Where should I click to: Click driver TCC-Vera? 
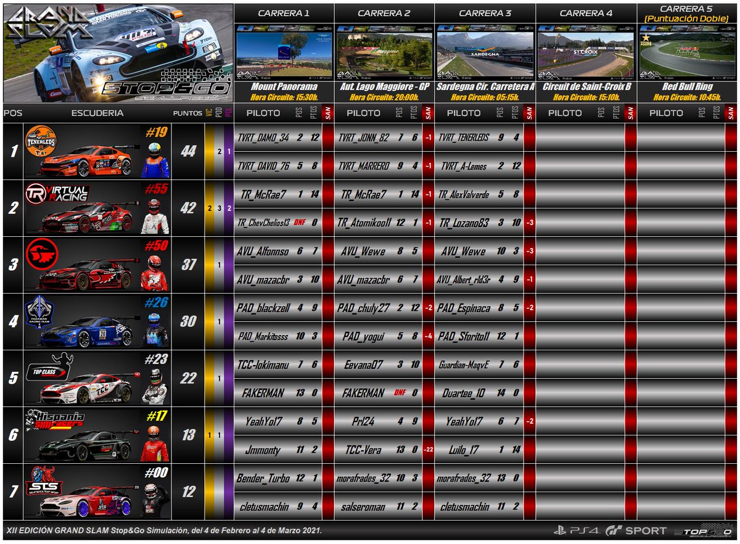(x=364, y=449)
